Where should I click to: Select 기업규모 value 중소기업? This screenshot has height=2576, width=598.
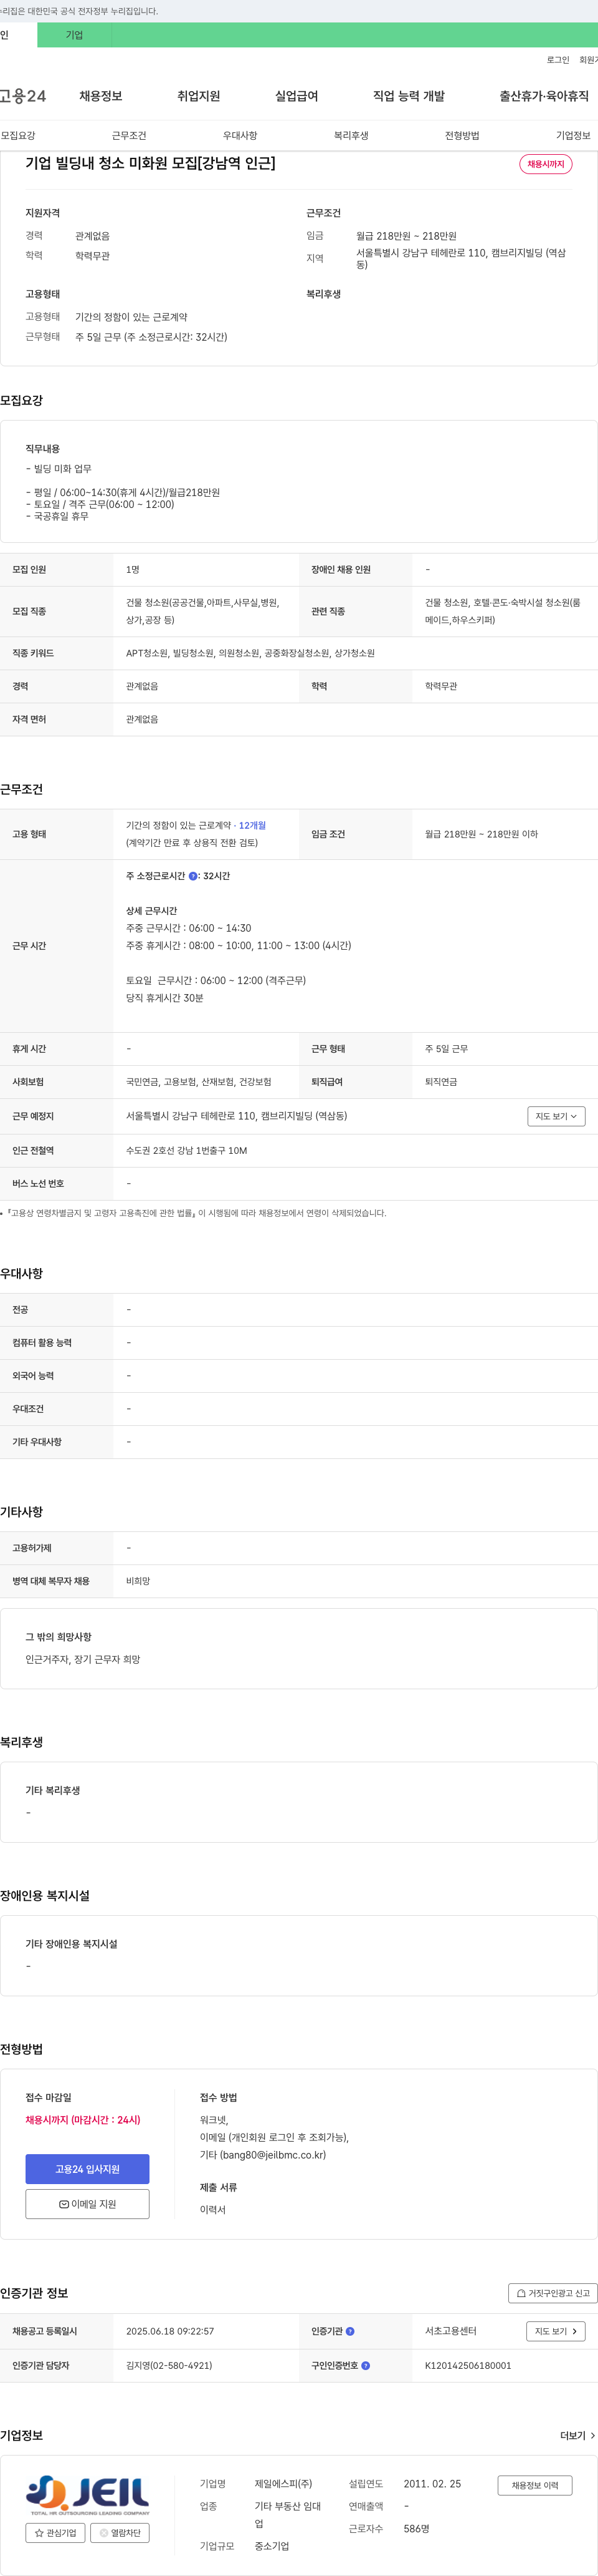click(272, 2546)
